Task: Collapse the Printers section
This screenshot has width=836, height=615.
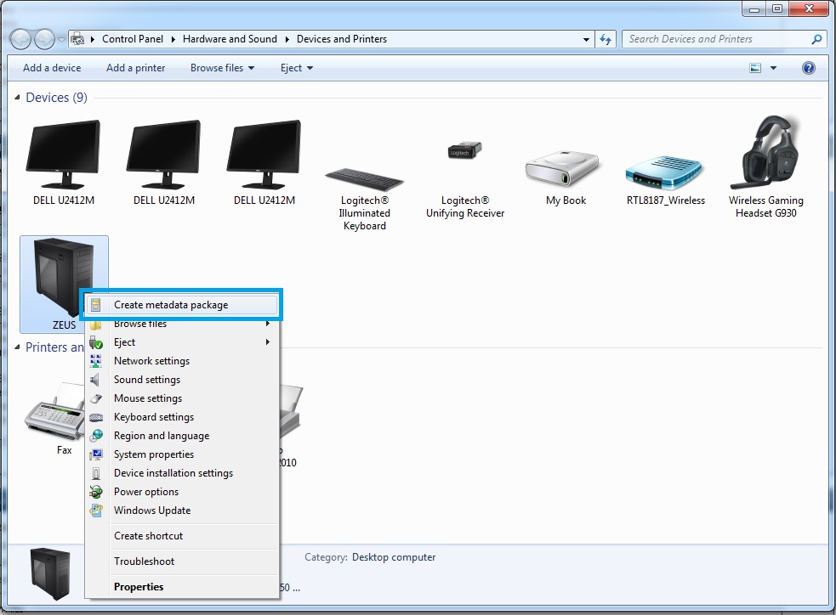Action: tap(18, 347)
